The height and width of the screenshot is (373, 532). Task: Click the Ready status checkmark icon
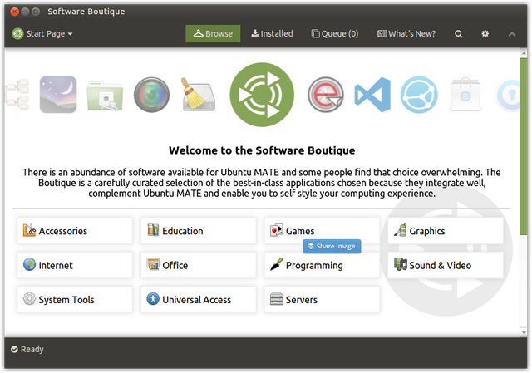(14, 349)
